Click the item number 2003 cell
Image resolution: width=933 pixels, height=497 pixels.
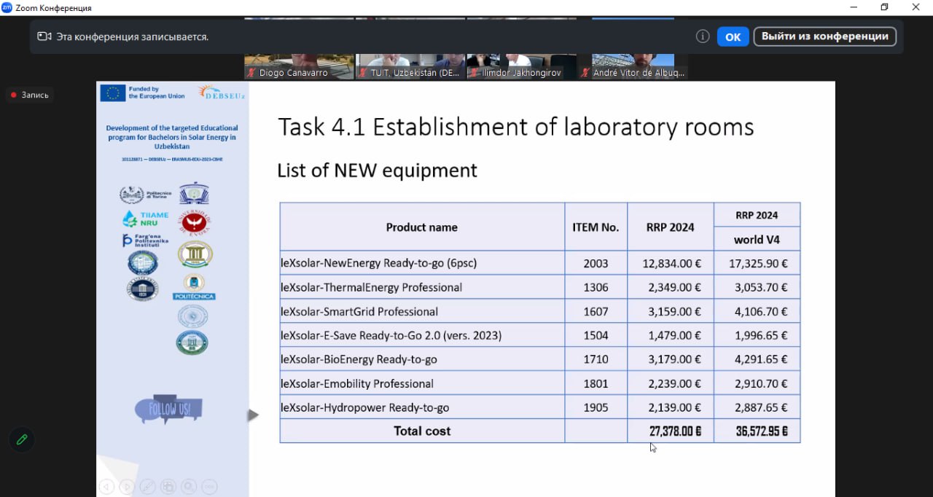(596, 263)
